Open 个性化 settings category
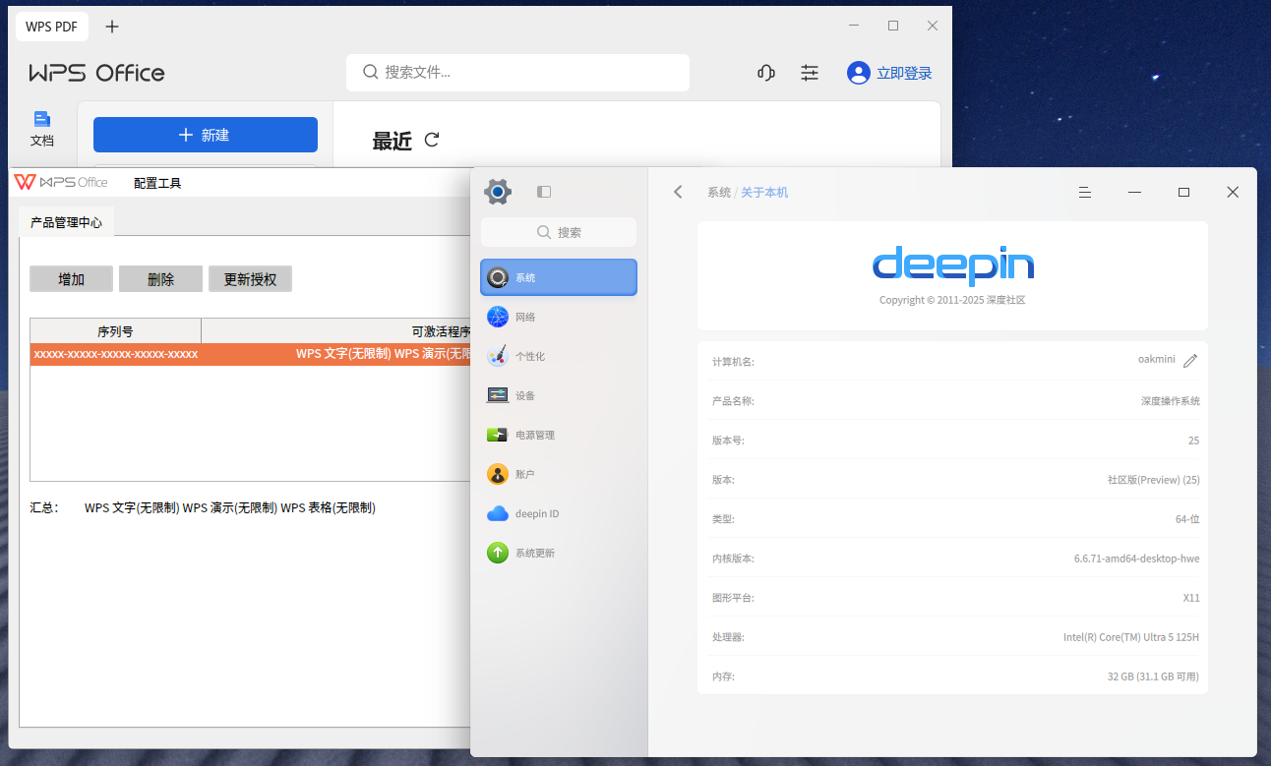1271x766 pixels. [559, 356]
